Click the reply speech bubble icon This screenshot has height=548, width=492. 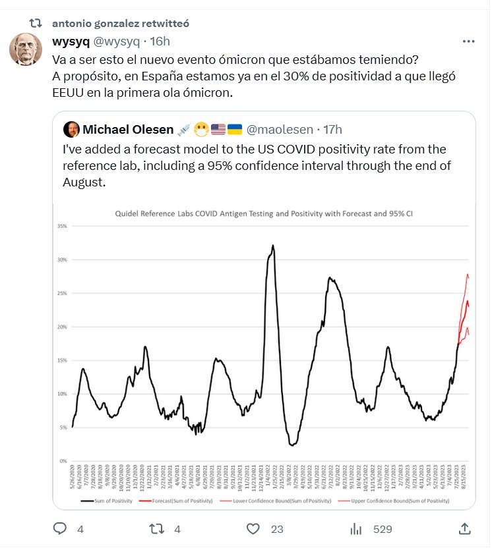tap(60, 528)
